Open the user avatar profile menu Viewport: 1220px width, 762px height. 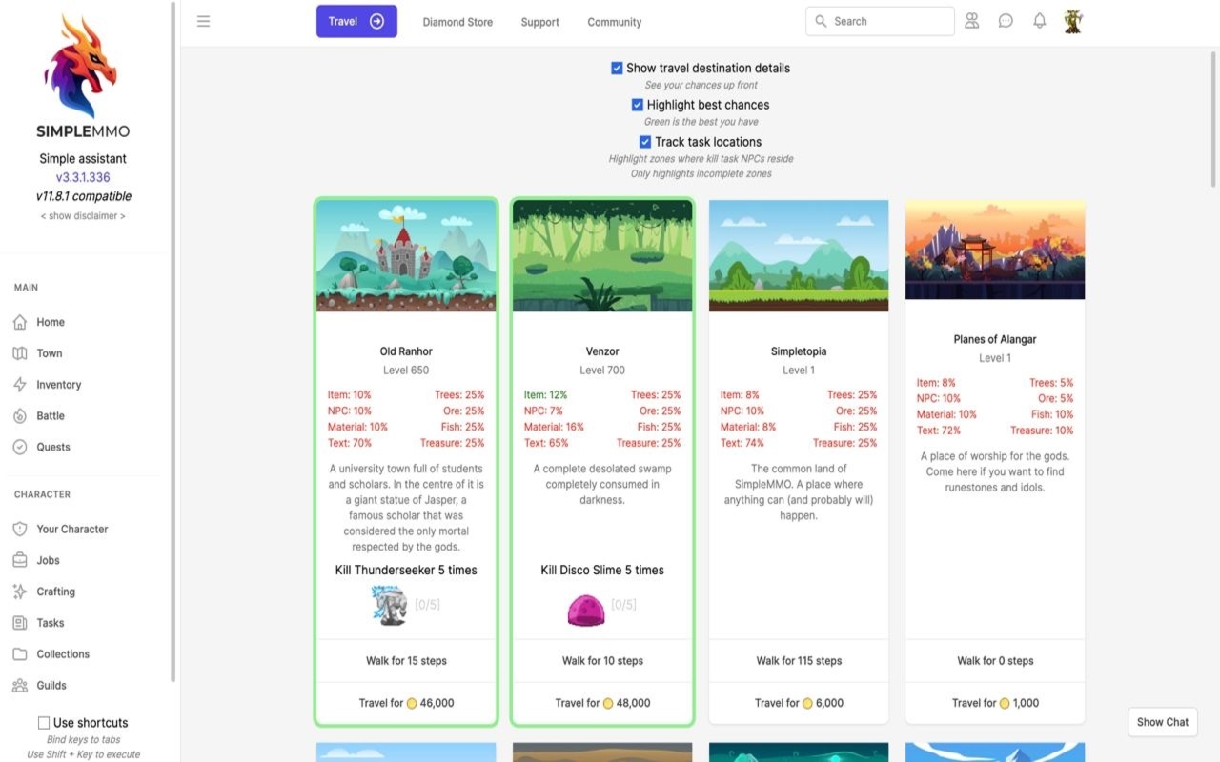coord(1073,21)
